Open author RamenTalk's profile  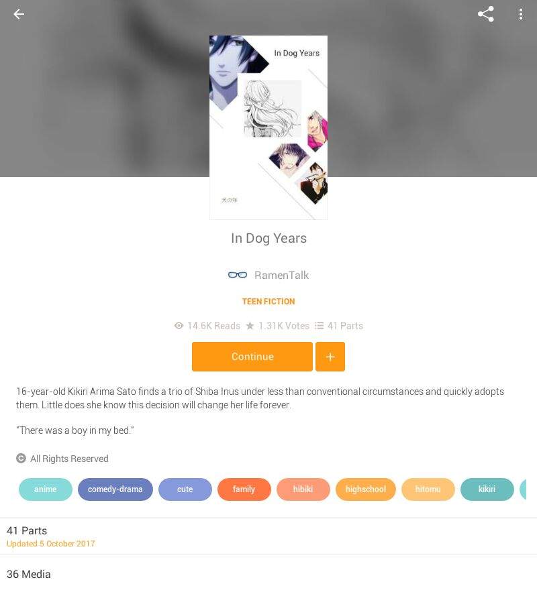(281, 275)
